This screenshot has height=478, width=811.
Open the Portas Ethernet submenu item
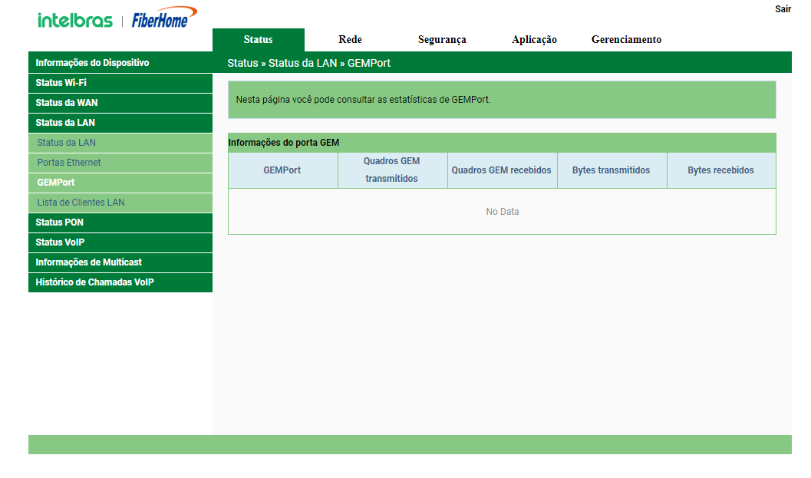[120, 163]
